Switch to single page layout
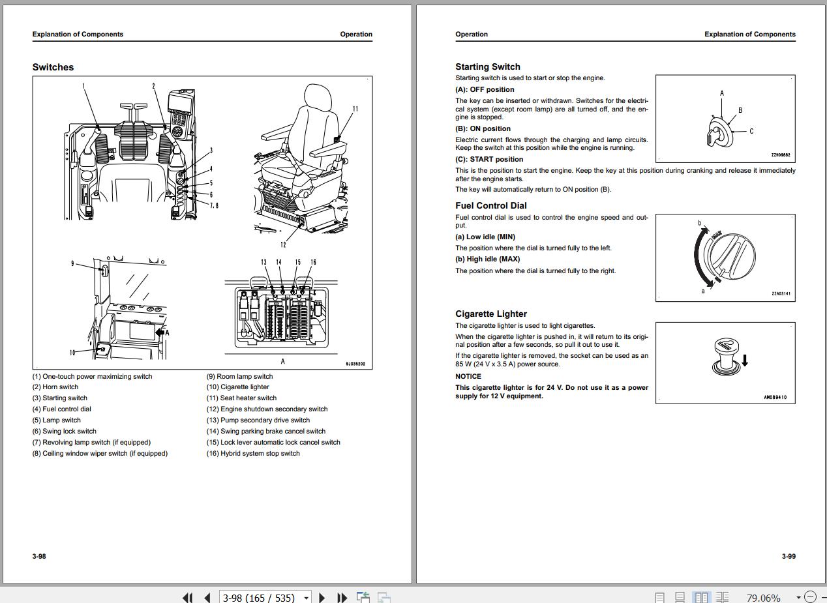 pyautogui.click(x=659, y=597)
